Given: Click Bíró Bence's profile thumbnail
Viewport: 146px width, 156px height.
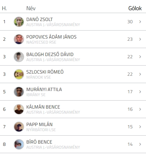Looking at the screenshot, I should click(19, 144).
